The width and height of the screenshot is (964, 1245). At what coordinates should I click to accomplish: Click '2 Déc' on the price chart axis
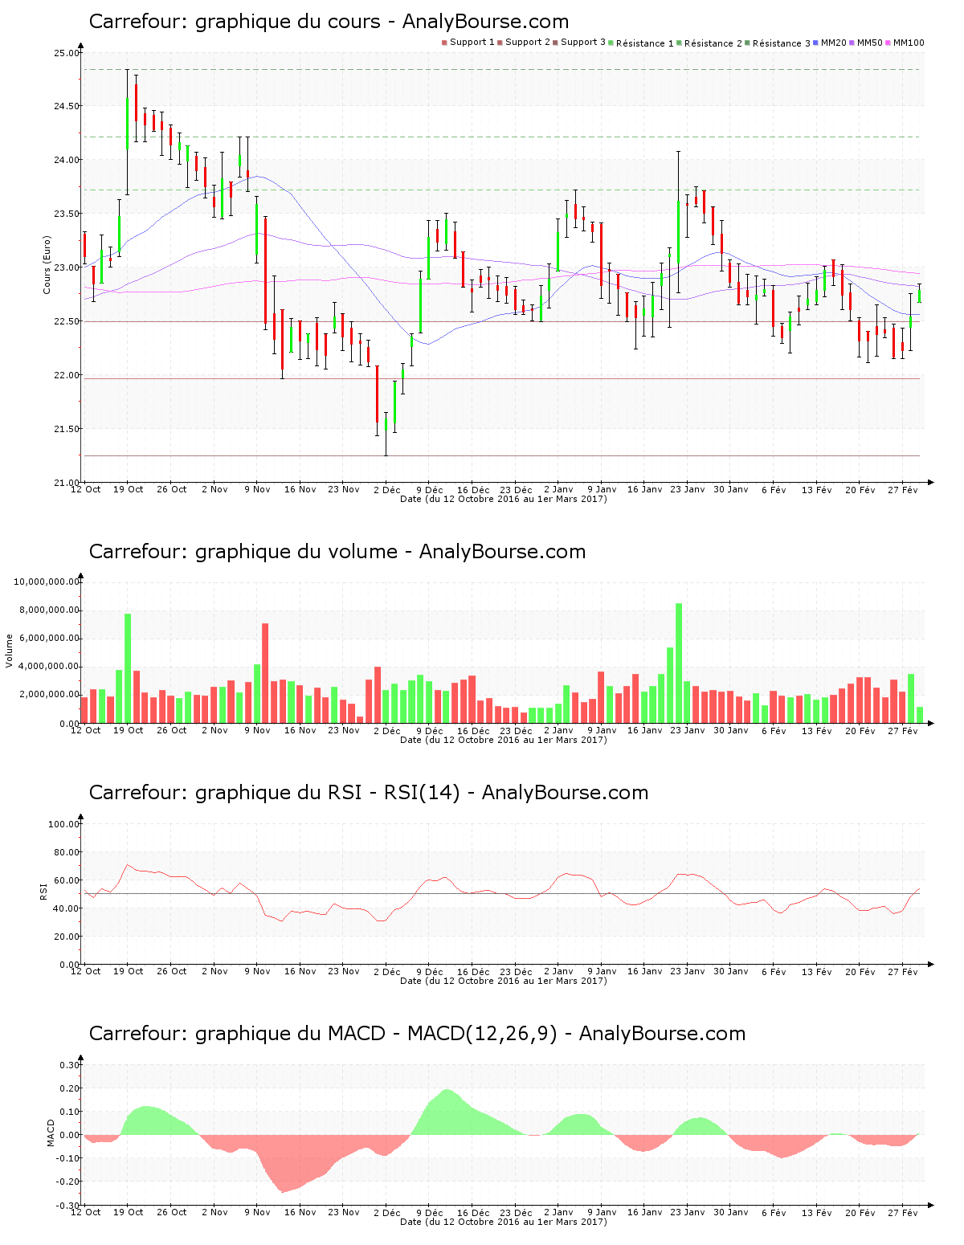[386, 489]
